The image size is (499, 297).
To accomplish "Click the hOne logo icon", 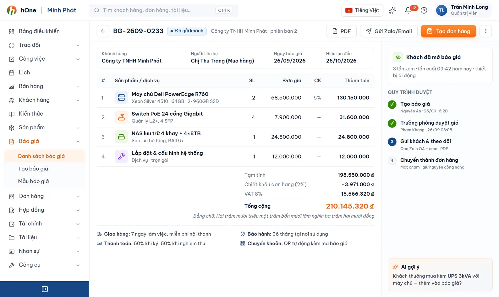I will (12, 10).
